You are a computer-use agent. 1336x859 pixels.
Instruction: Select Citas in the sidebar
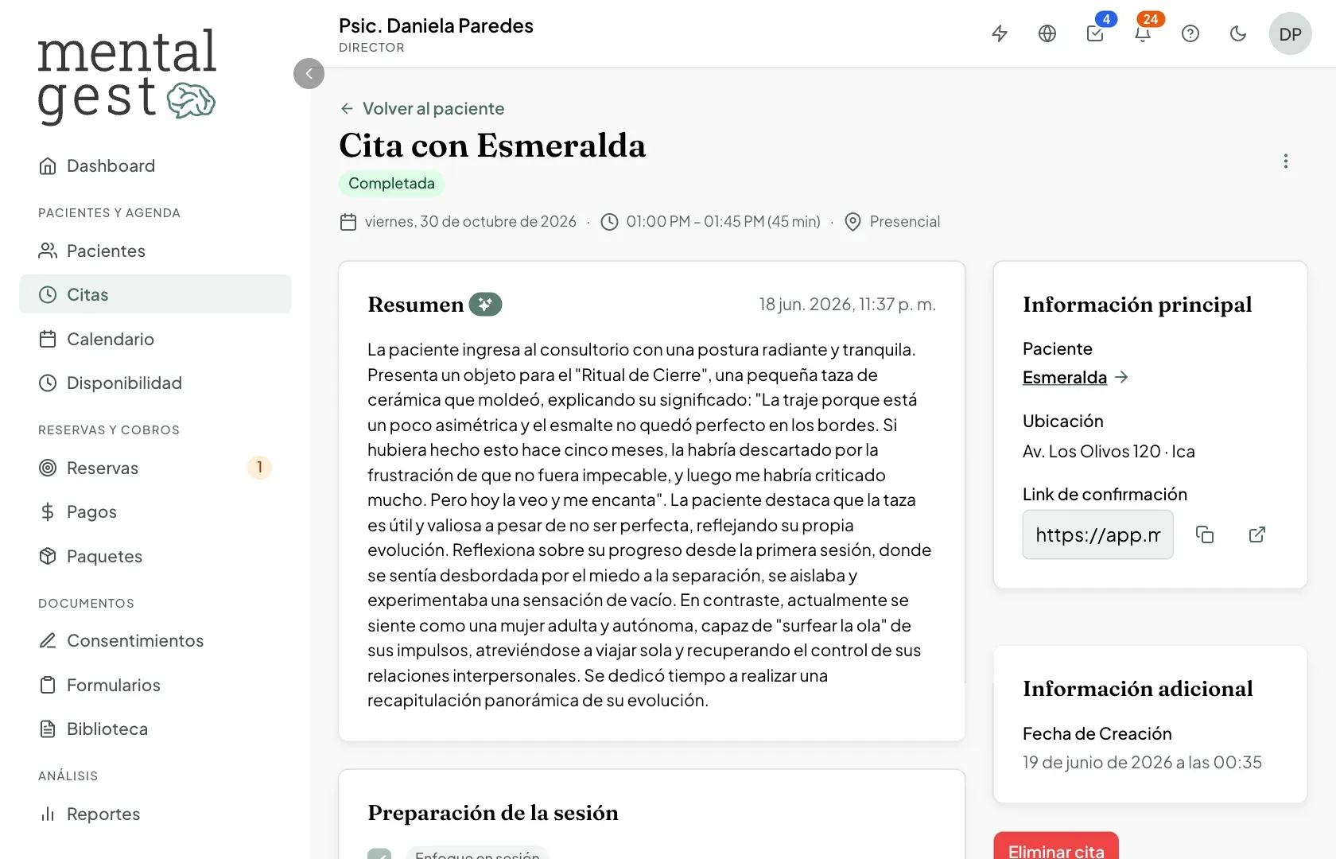click(x=155, y=294)
